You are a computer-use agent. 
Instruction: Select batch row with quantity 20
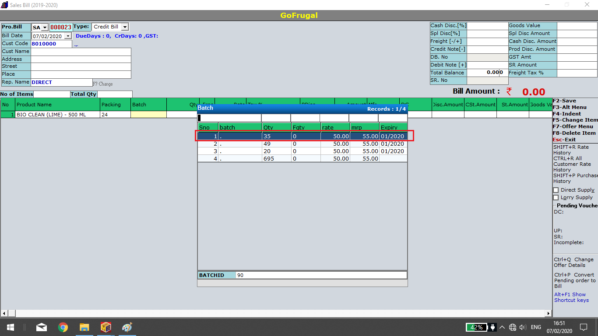pyautogui.click(x=303, y=151)
